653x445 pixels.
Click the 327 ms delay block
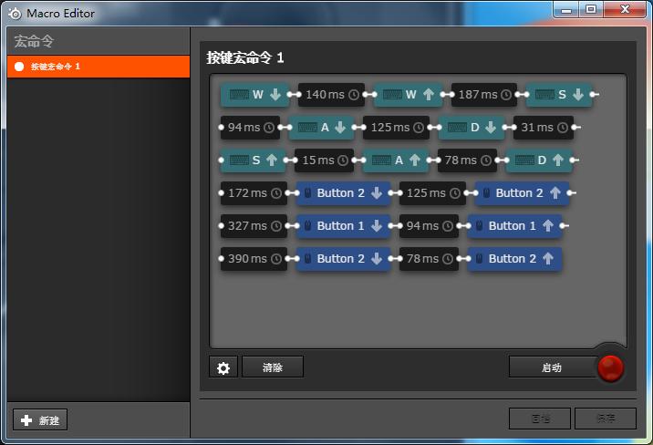click(254, 226)
